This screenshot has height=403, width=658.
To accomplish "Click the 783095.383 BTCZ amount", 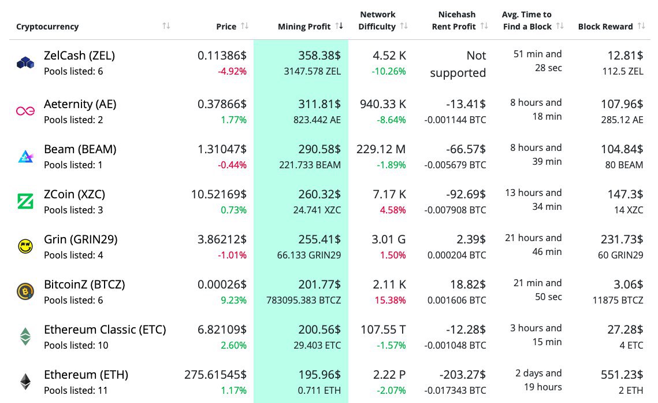I will coord(303,300).
